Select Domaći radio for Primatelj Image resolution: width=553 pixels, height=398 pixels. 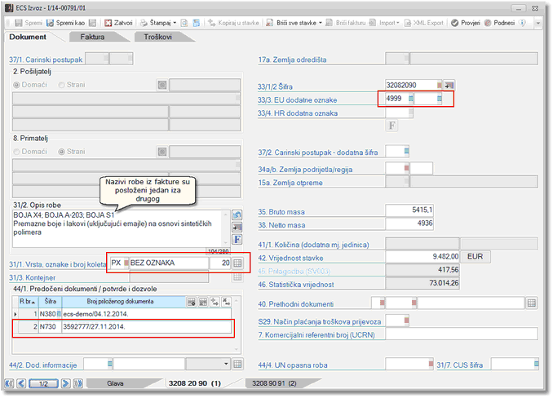tap(16, 152)
